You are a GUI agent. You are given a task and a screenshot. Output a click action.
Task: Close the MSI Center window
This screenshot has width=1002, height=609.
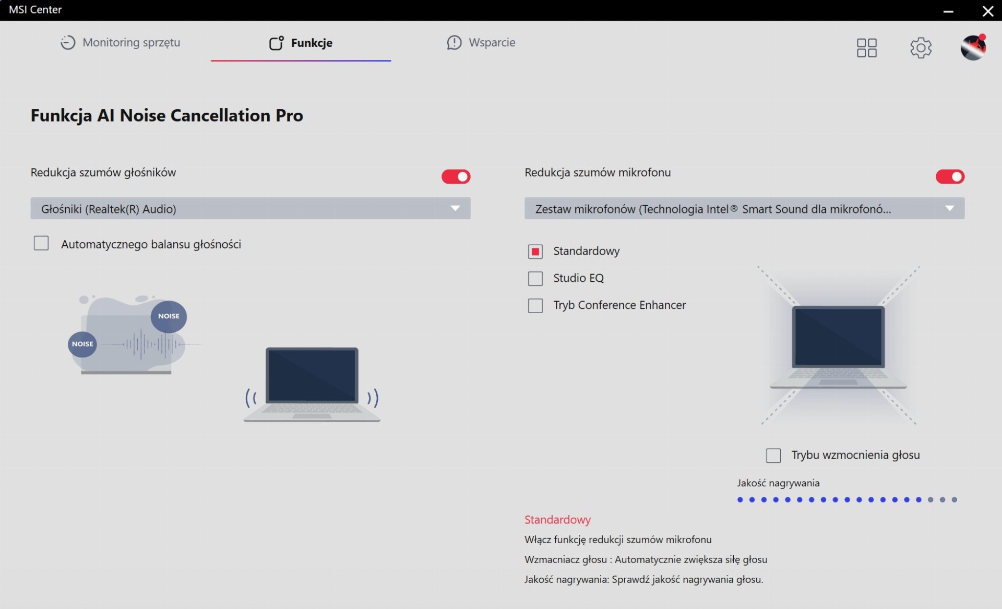[987, 10]
